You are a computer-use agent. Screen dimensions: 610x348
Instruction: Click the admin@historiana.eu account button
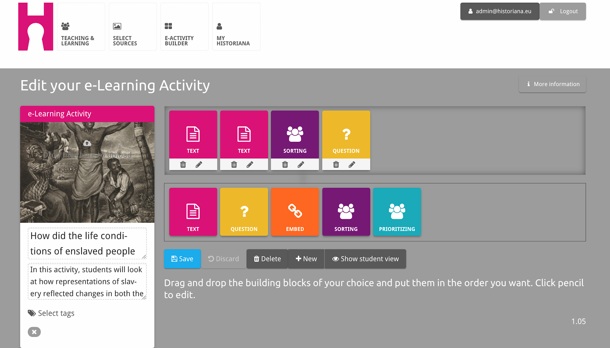click(x=500, y=11)
